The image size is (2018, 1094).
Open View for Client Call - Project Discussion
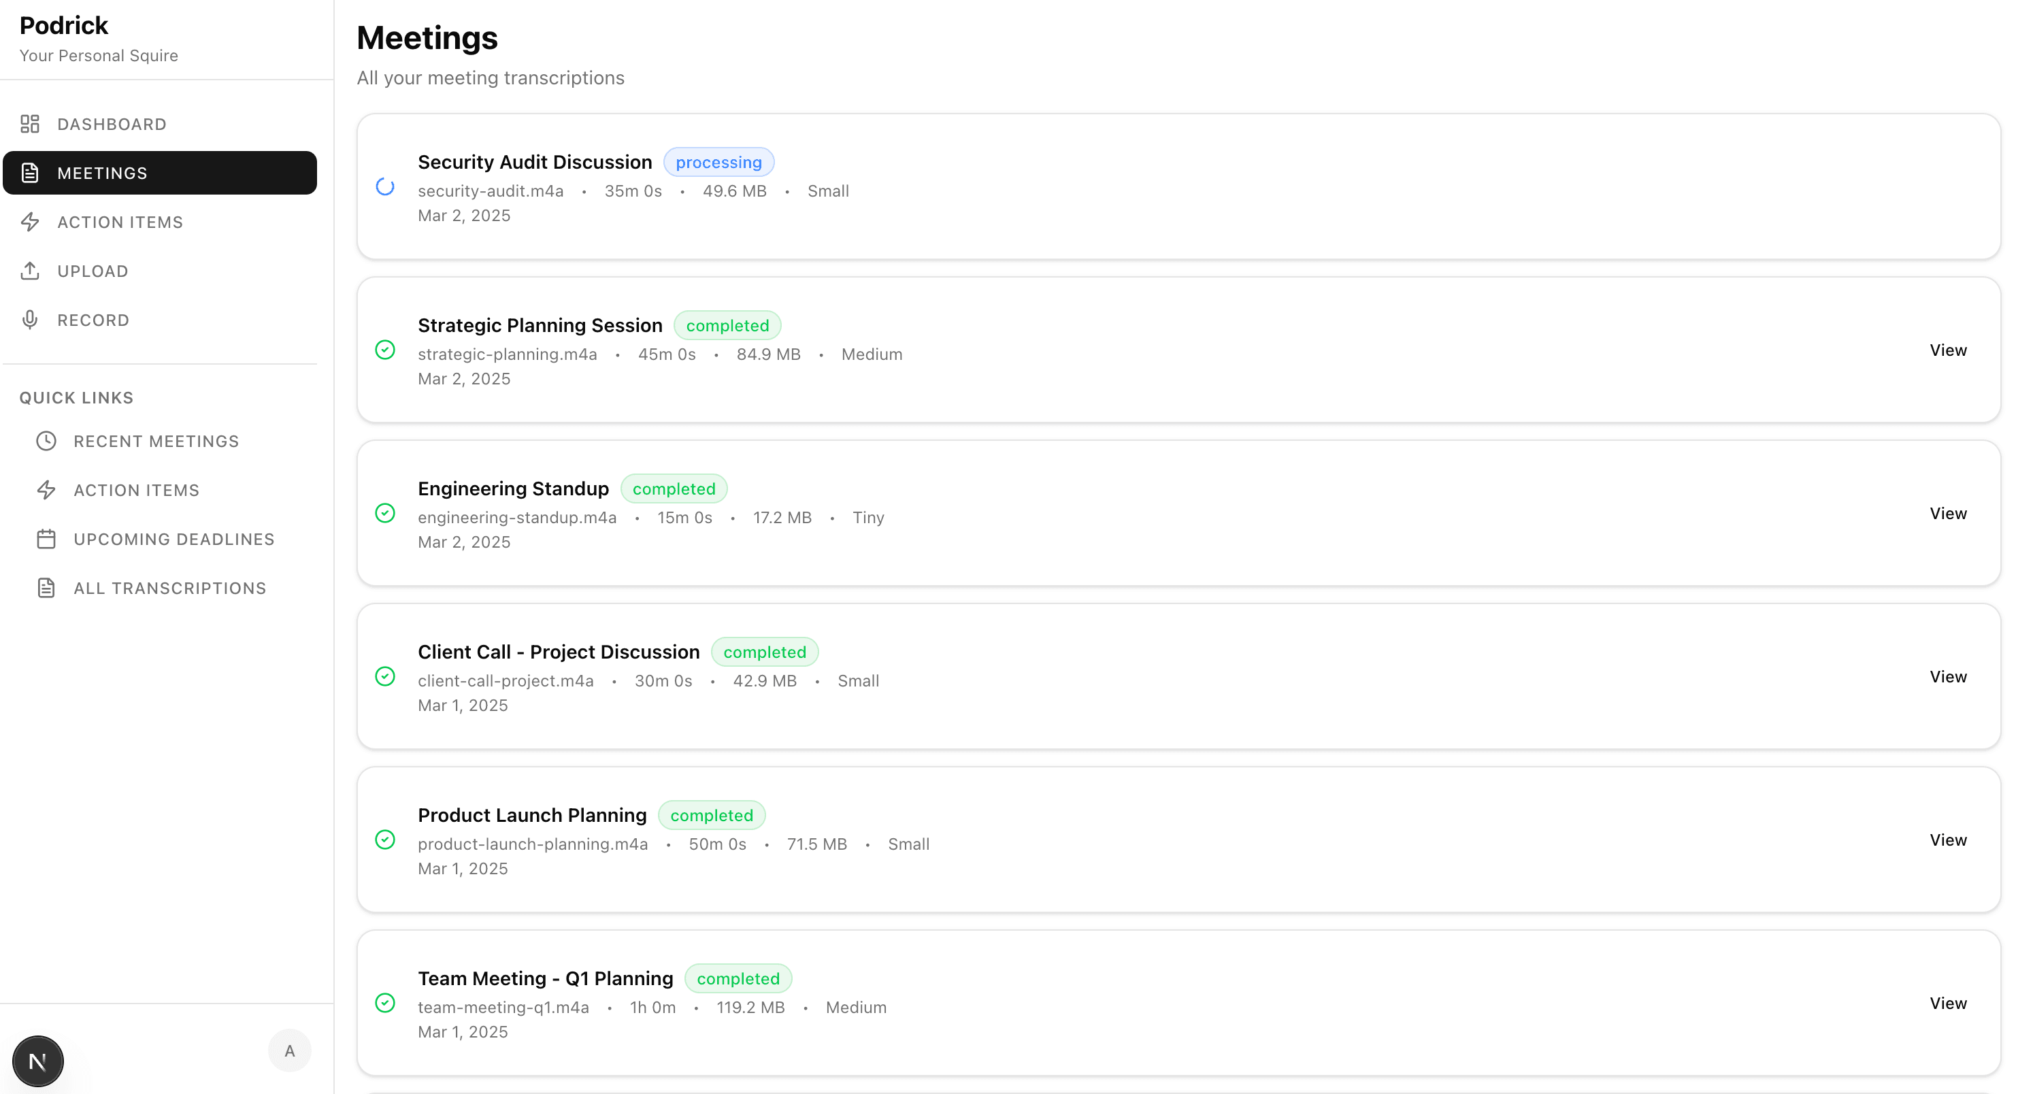1947,676
